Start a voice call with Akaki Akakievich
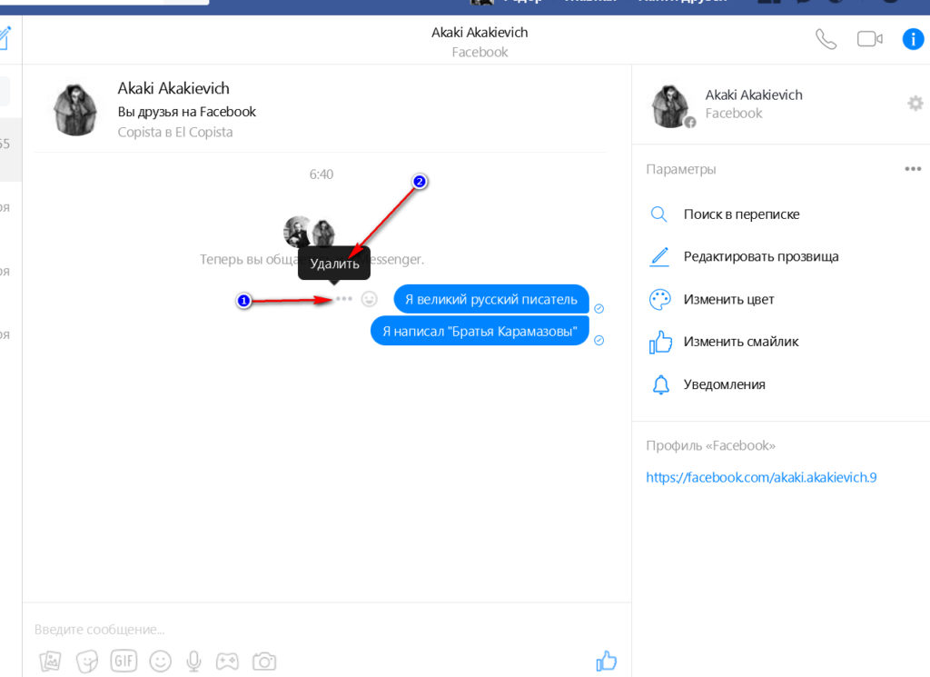 pyautogui.click(x=826, y=39)
